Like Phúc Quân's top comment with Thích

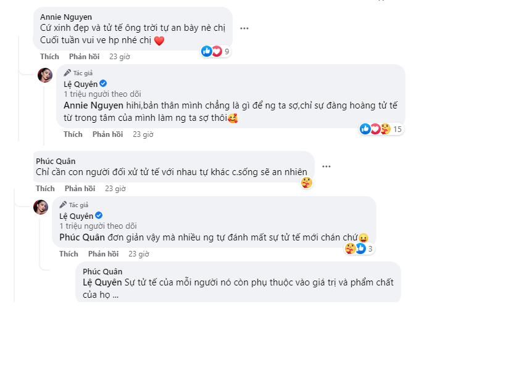tap(45, 189)
